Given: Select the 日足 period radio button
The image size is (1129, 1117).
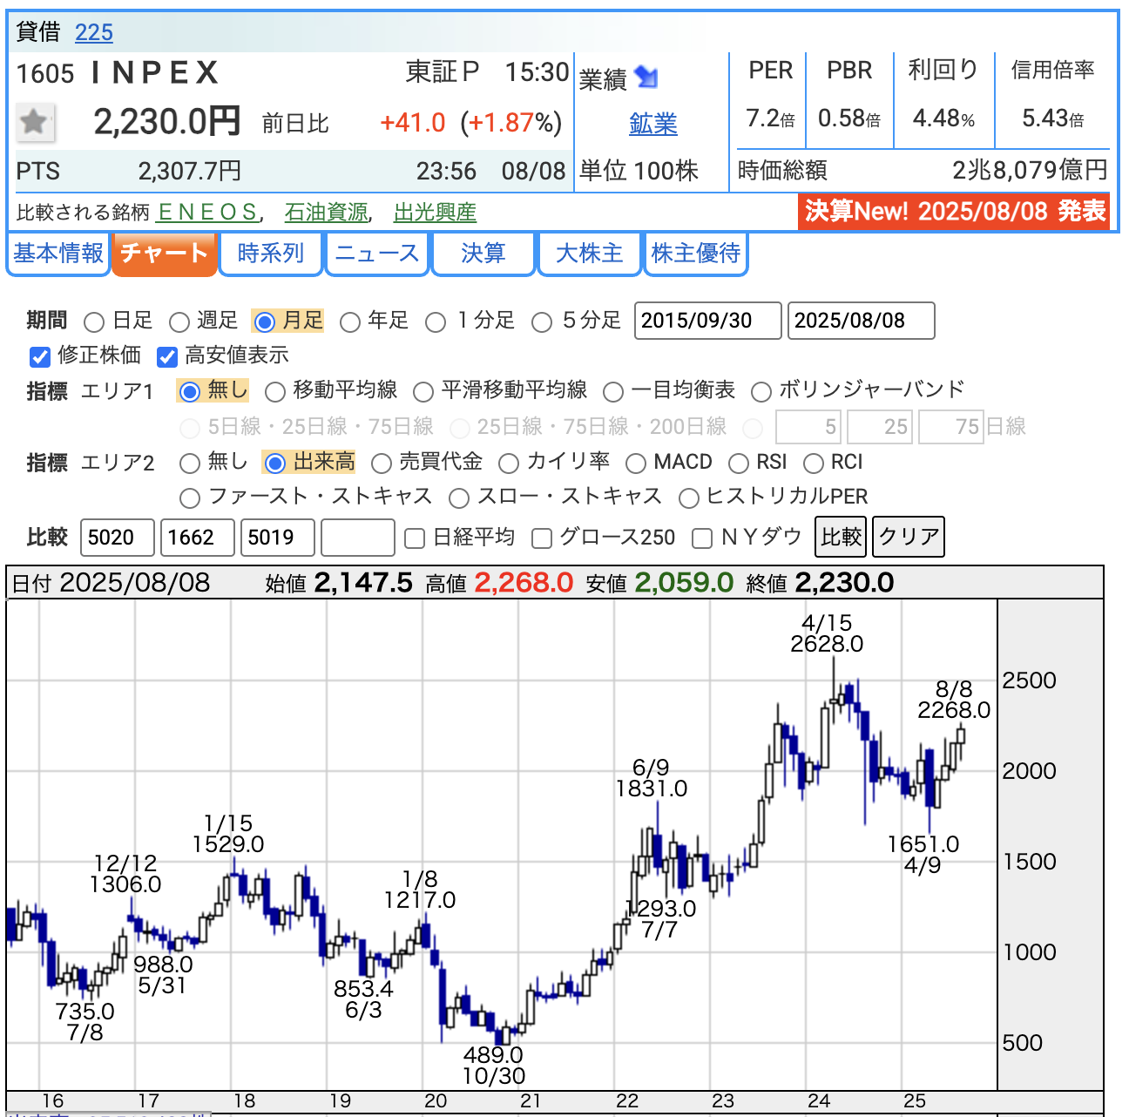Looking at the screenshot, I should point(94,322).
